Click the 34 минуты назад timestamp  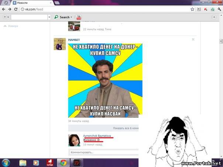(79, 121)
